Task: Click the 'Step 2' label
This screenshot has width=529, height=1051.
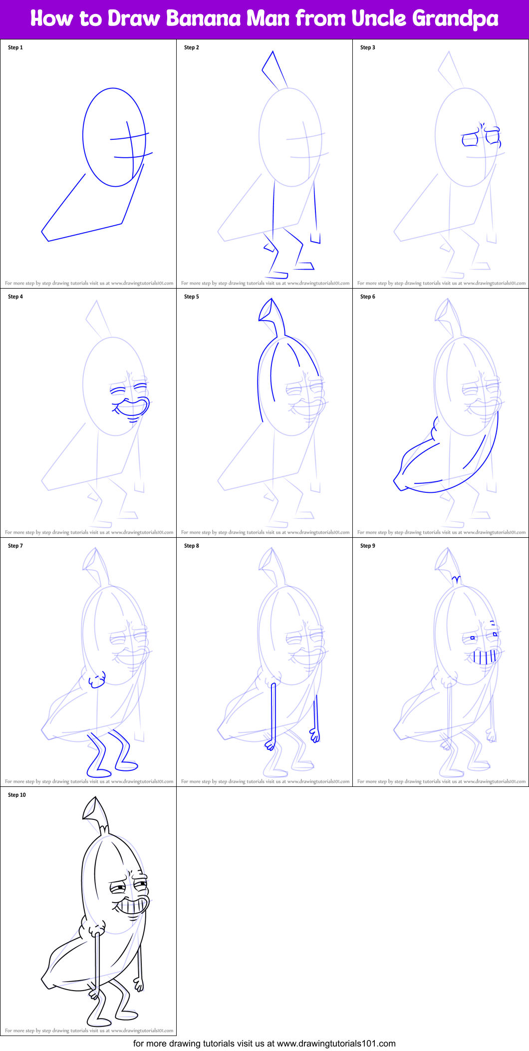Action: pos(192,47)
